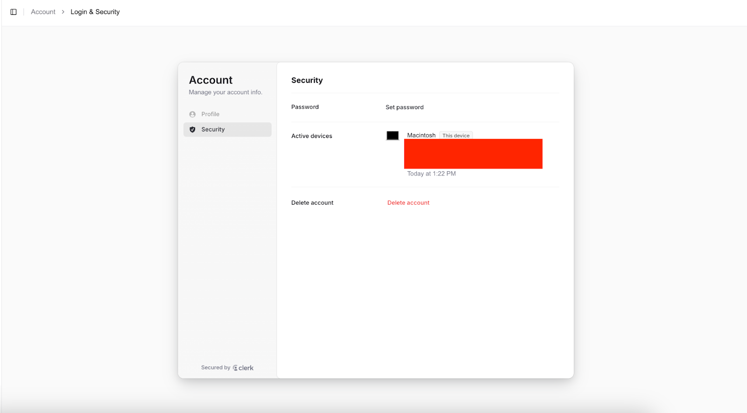The height and width of the screenshot is (413, 747).
Task: Click the Account heading
Action: pos(211,80)
